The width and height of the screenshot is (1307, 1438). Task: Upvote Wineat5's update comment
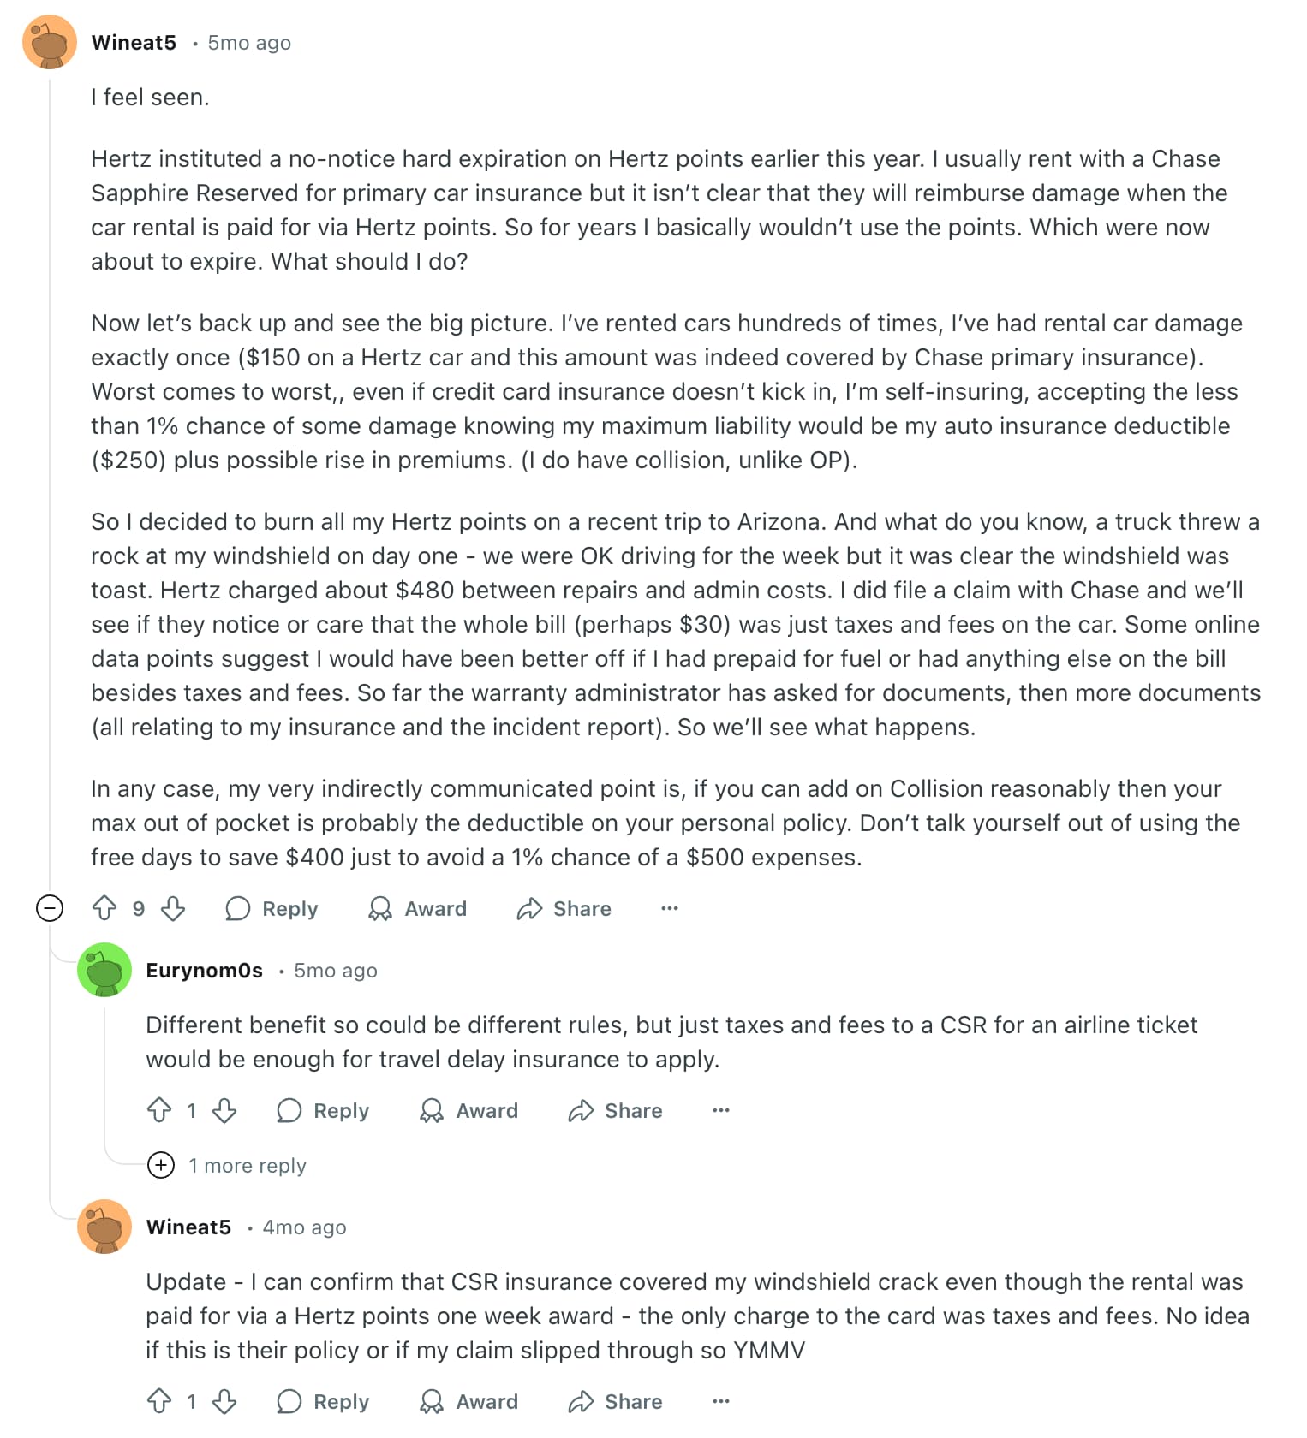click(x=159, y=1401)
